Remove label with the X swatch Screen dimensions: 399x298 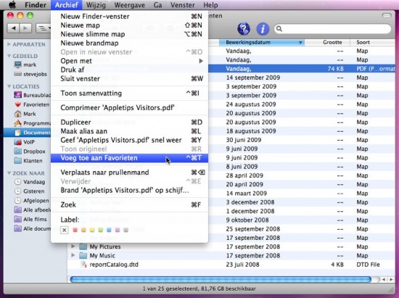[x=65, y=230]
